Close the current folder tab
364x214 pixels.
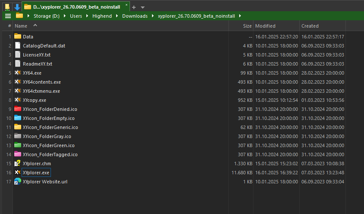coord(127,5)
